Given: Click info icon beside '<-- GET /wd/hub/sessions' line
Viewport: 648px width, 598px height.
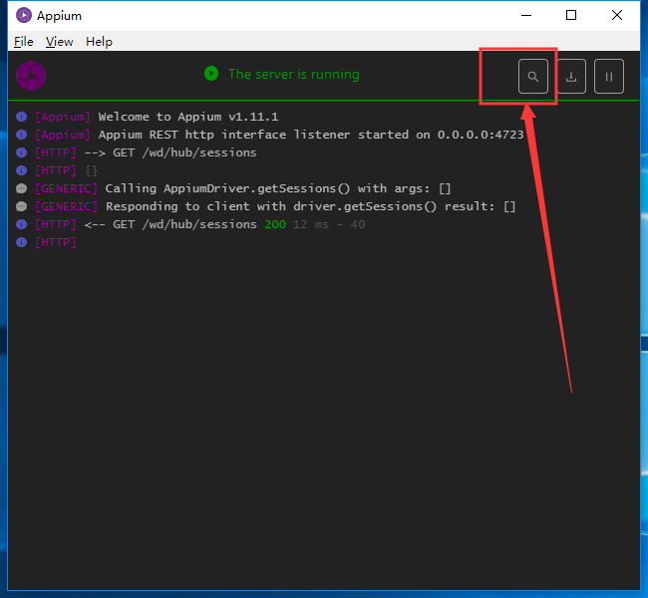Looking at the screenshot, I should point(22,224).
